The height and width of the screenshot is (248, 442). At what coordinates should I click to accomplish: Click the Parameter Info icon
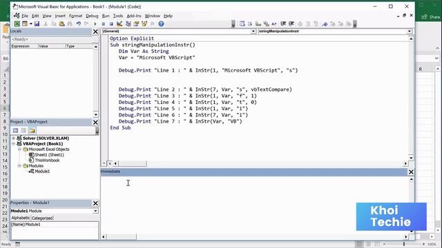[x=266, y=24]
